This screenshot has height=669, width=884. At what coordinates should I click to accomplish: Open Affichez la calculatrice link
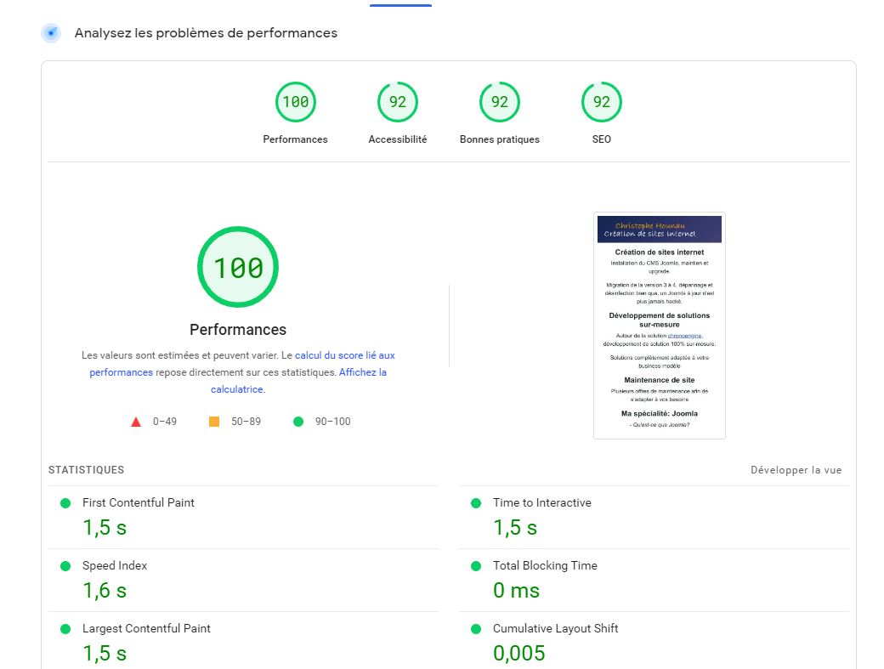click(362, 372)
